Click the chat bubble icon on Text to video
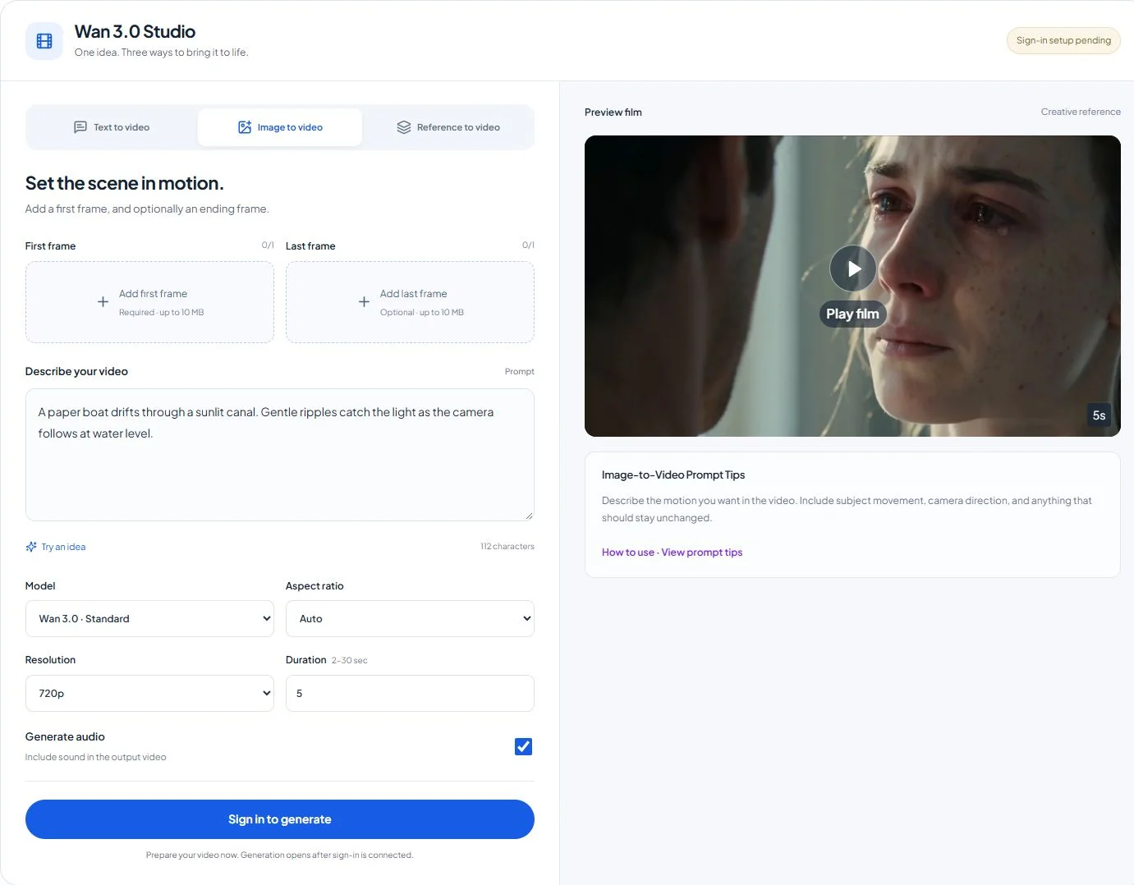 tap(80, 127)
